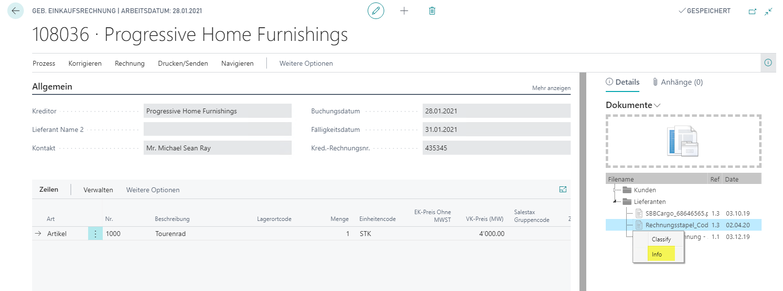Click the pencil edit icon
Screen dimensions: 783x291
pos(376,11)
